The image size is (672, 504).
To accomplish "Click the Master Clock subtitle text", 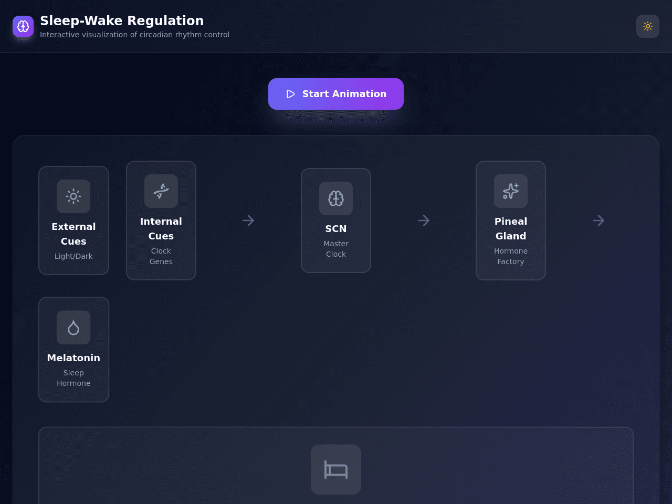I will (x=336, y=249).
